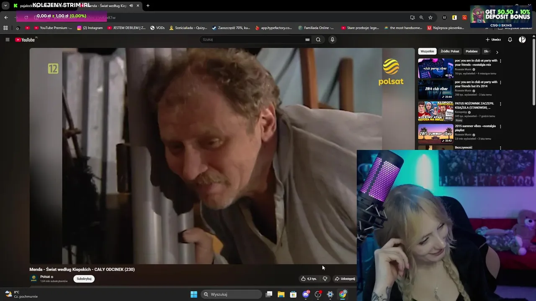Viewport: 536px width, 301px height.
Task: Open the install or cast icon in address bar
Action: 412,18
